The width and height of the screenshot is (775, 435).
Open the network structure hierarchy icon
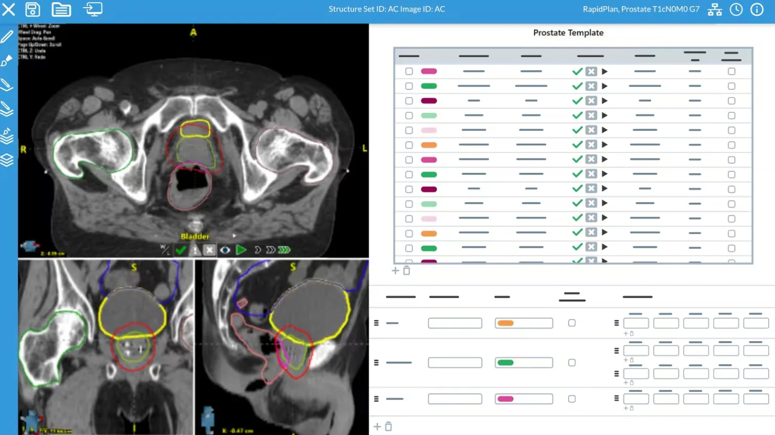pyautogui.click(x=714, y=9)
